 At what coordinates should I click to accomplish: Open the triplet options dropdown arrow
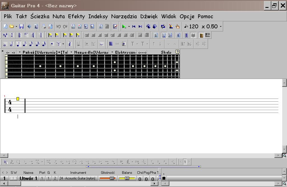click(x=63, y=44)
